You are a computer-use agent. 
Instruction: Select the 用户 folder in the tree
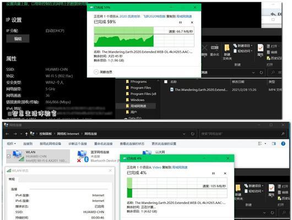(132, 112)
